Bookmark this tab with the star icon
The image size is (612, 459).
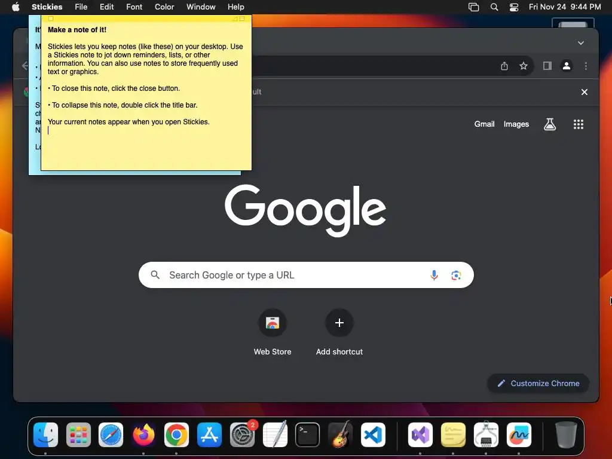pyautogui.click(x=524, y=66)
